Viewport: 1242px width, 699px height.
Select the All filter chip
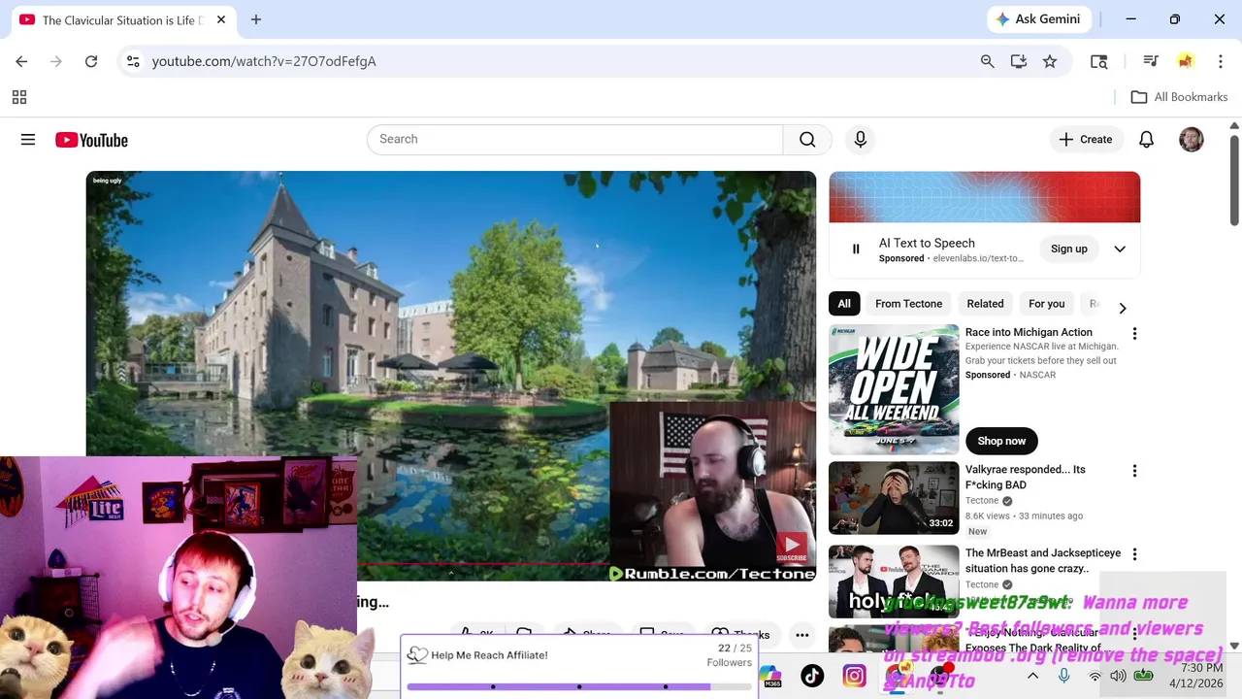844,304
